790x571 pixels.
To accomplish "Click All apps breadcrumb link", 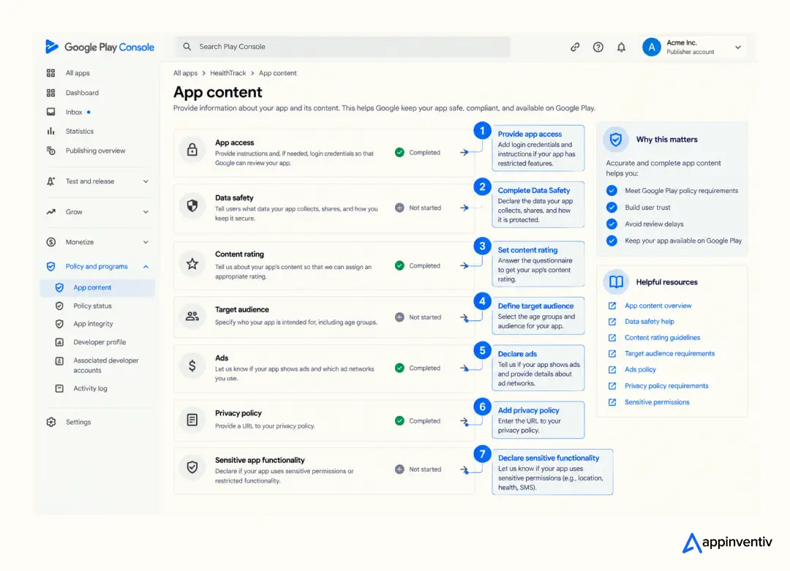I will point(185,73).
